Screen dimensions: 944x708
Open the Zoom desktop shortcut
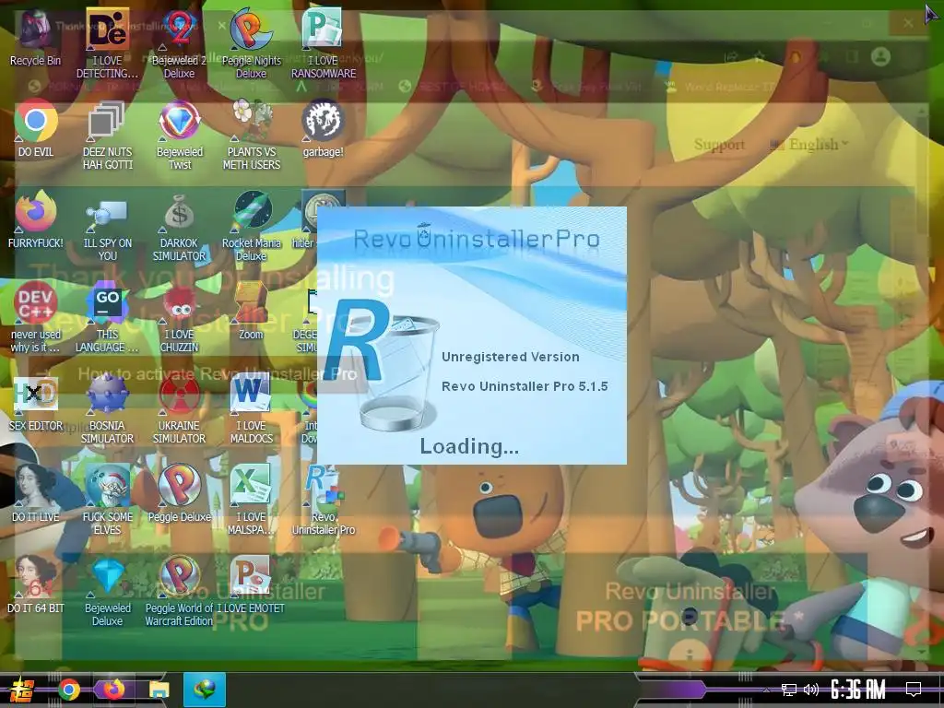[x=251, y=312]
